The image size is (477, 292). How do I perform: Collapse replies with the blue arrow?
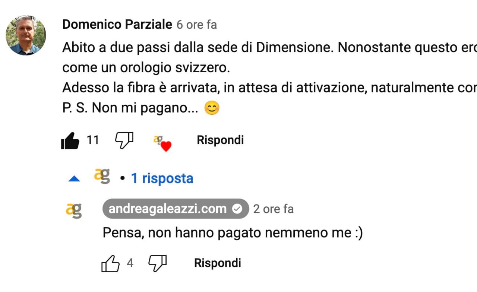75,179
